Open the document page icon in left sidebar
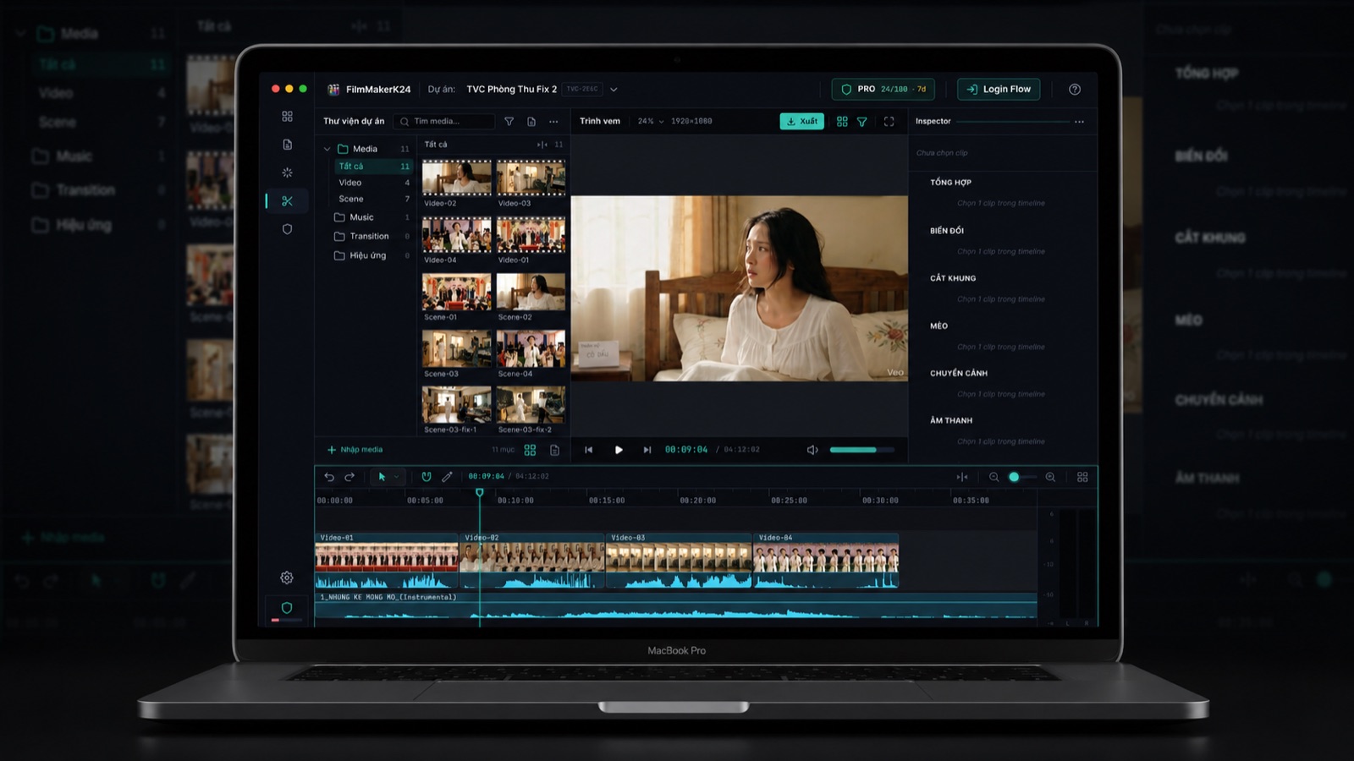The height and width of the screenshot is (761, 1354). [287, 145]
